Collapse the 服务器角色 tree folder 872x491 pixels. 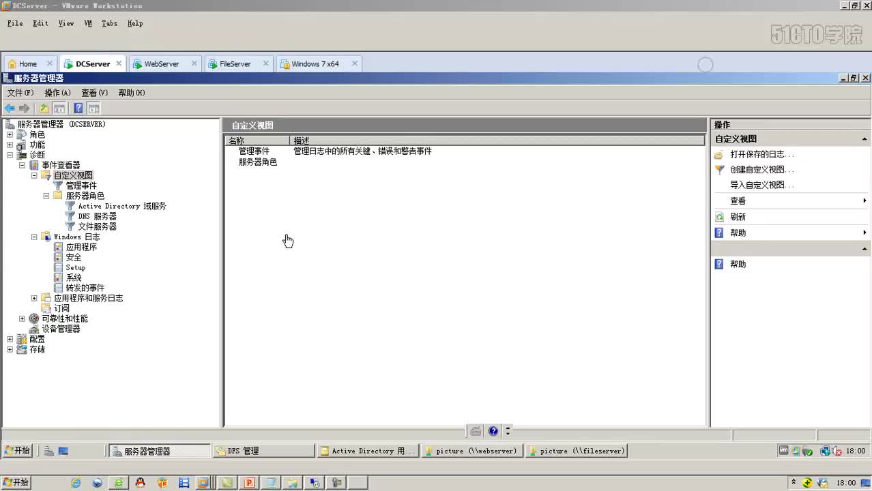pyautogui.click(x=46, y=196)
